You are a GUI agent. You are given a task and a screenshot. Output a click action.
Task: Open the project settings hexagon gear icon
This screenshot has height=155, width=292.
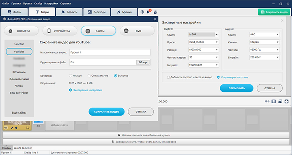142,12
